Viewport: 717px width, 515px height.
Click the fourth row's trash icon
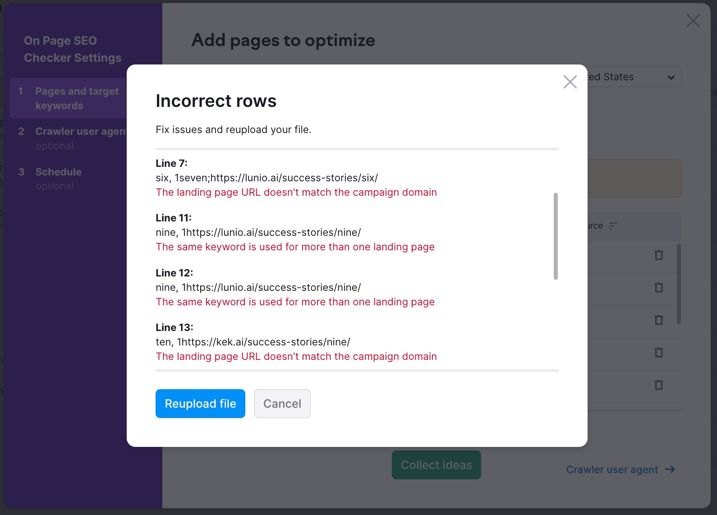[658, 353]
